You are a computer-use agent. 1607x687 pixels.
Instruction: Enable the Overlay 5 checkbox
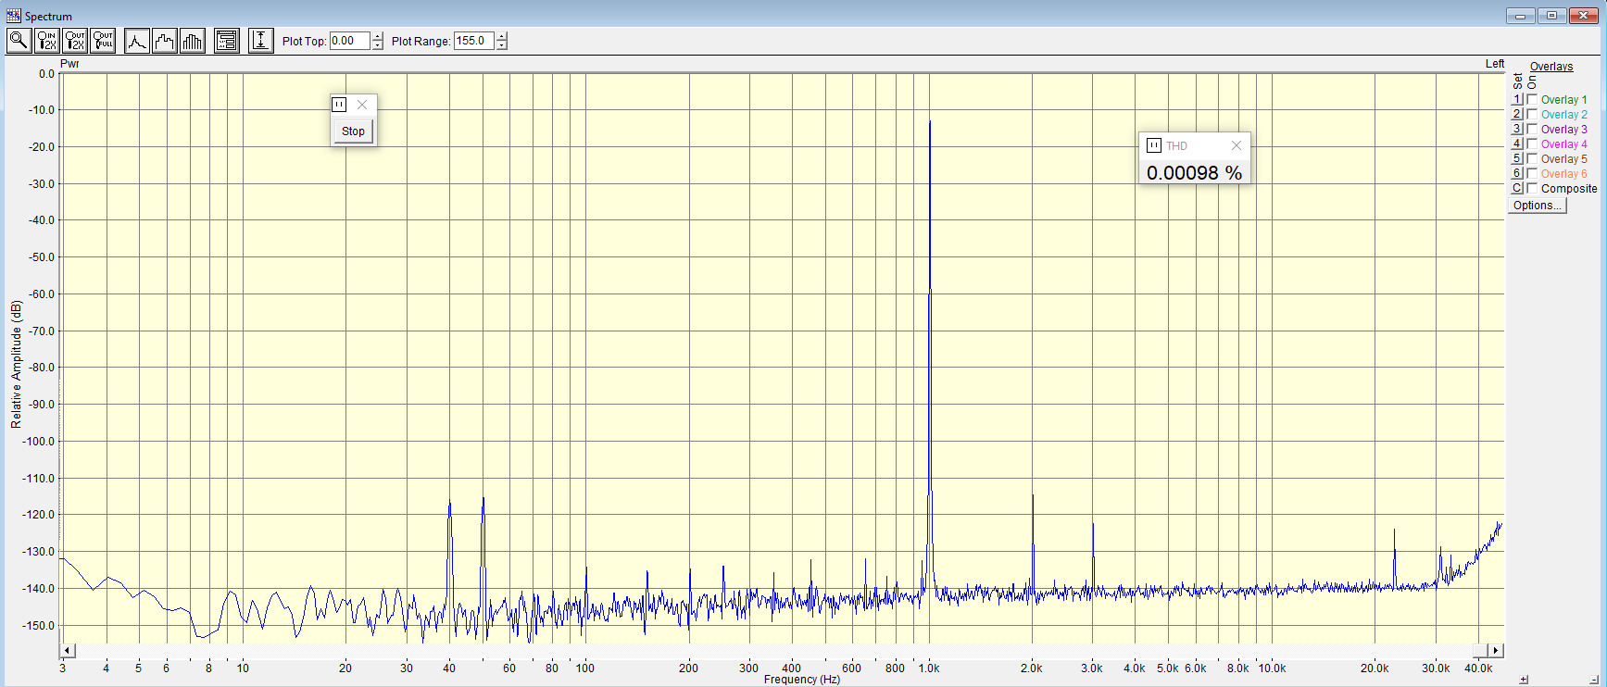[1532, 158]
